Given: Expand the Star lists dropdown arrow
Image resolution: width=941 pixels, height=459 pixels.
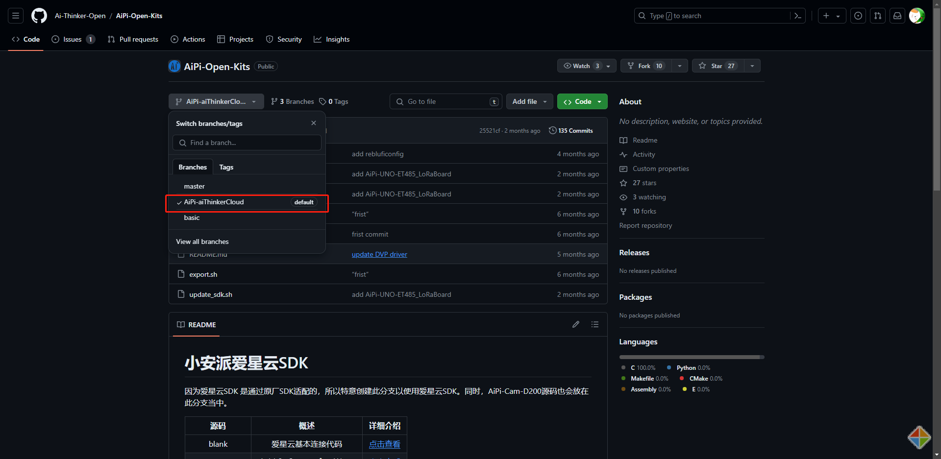Looking at the screenshot, I should [752, 66].
